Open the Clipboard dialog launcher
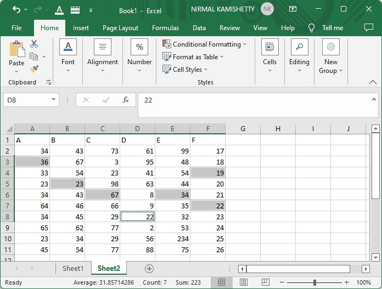The width and height of the screenshot is (382, 289). [49, 82]
